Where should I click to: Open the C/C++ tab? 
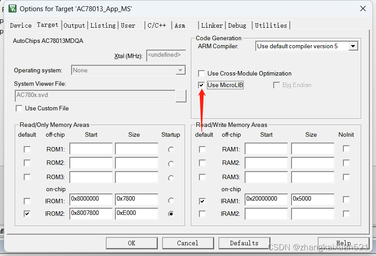tap(158, 25)
